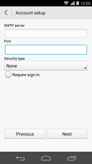92x164 pixels.
Task: Go to the Previous setup step
Action: click(x=25, y=134)
